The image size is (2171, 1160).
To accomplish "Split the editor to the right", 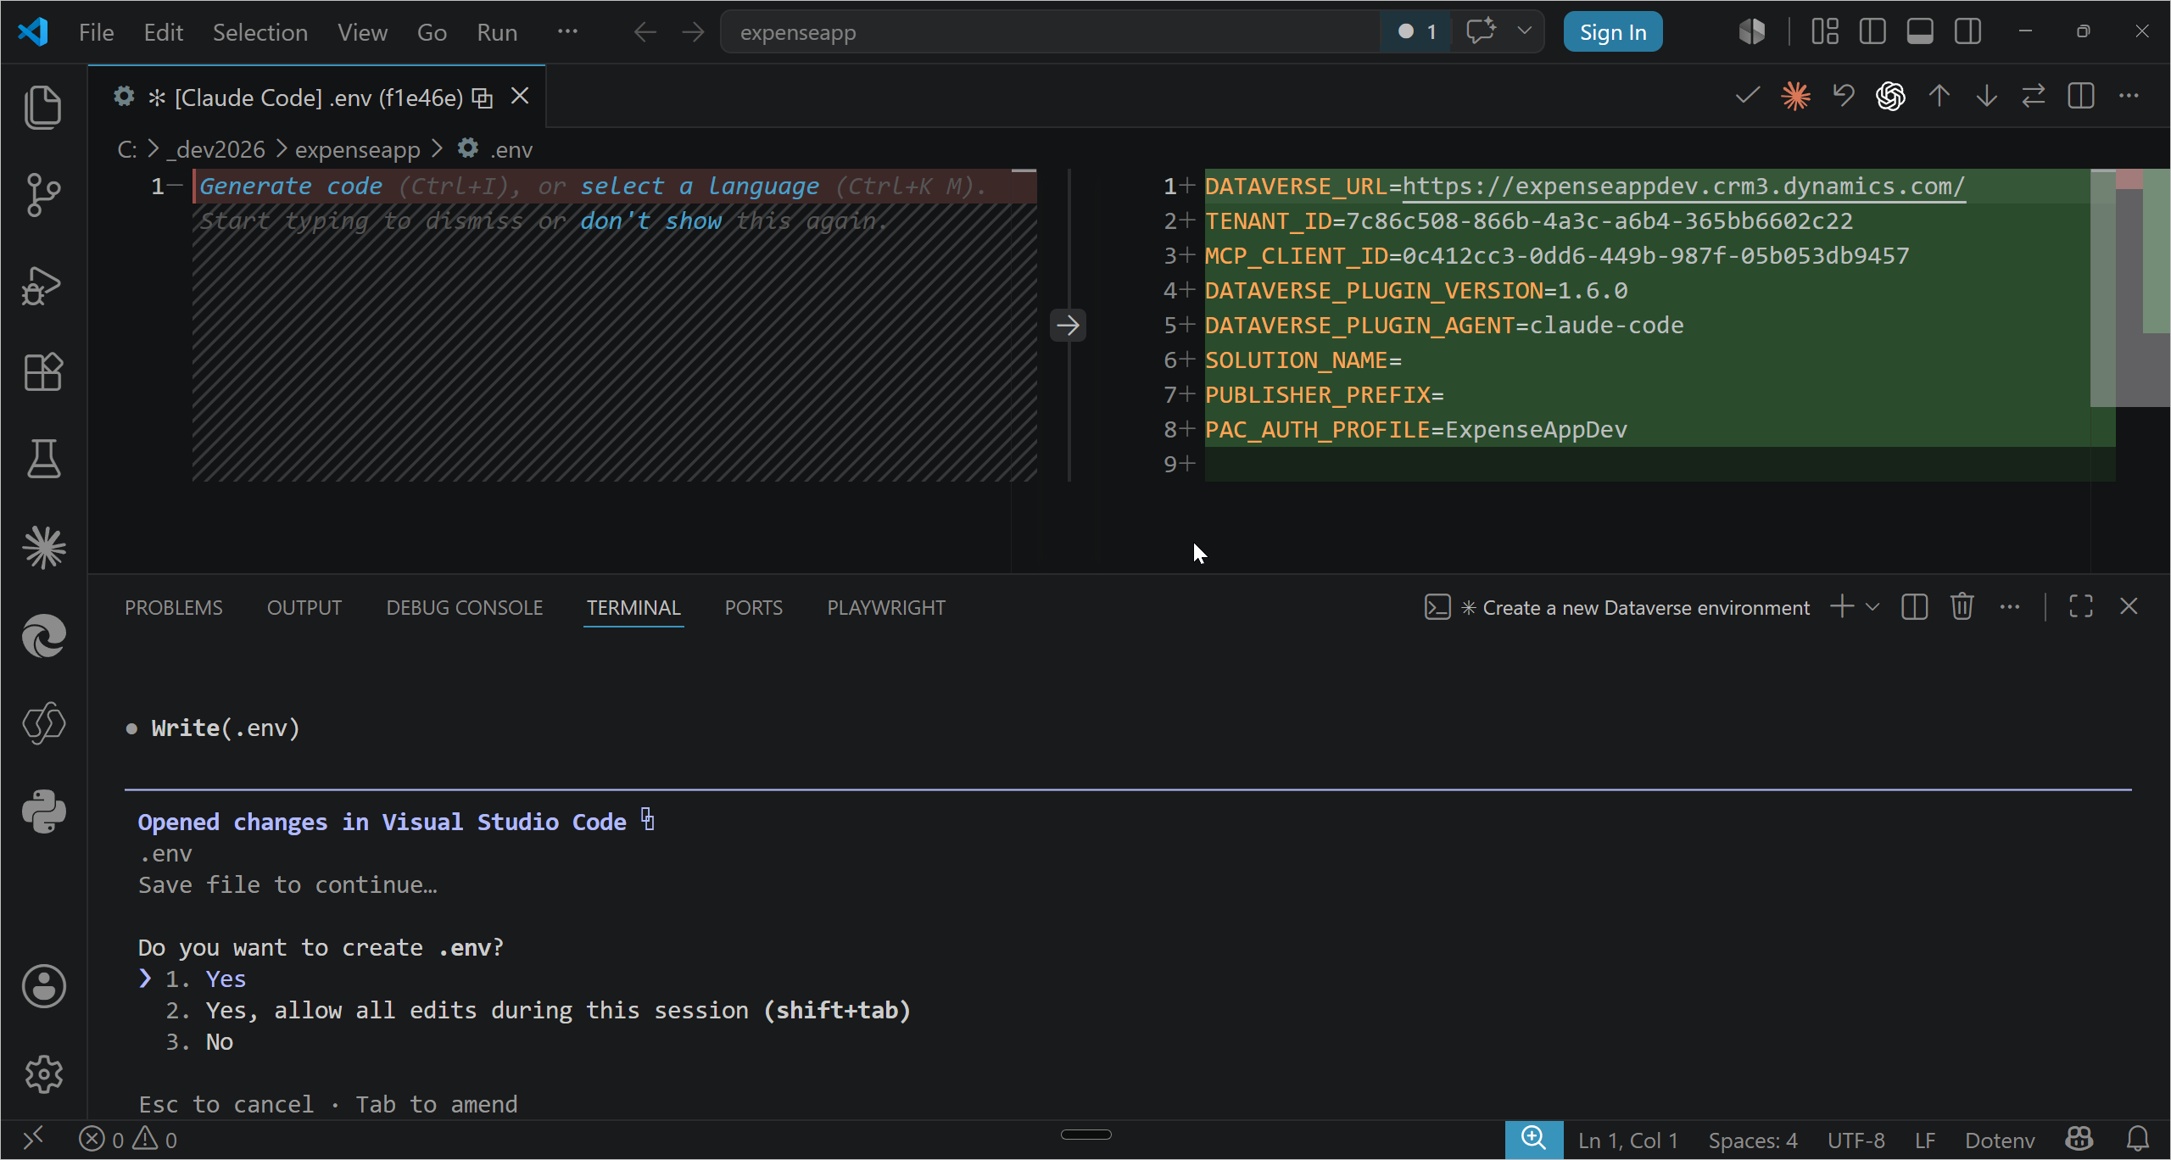I will pos(2081,96).
